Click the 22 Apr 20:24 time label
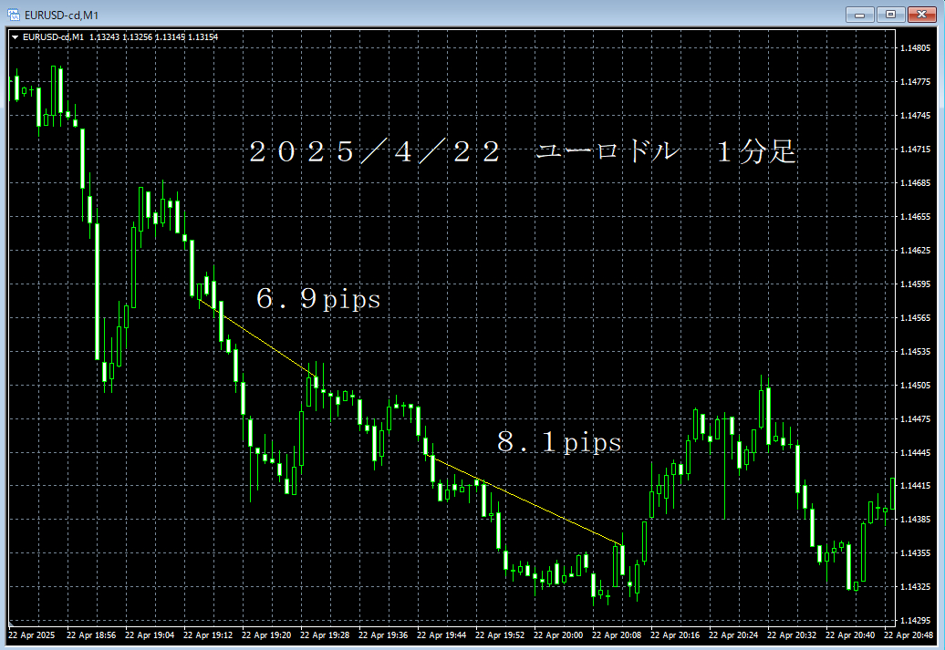The width and height of the screenshot is (945, 650). click(x=734, y=635)
